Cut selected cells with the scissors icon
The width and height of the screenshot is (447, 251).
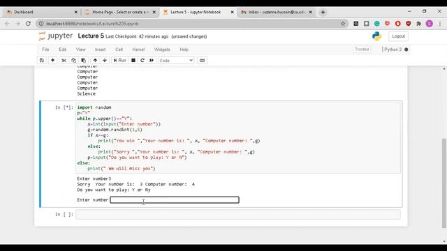pos(64,61)
